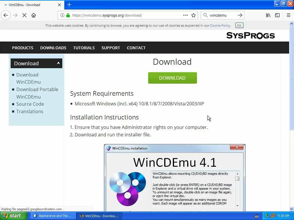Go back with the browser back arrow
Viewport: 294px width, 220px height.
tap(6, 15)
